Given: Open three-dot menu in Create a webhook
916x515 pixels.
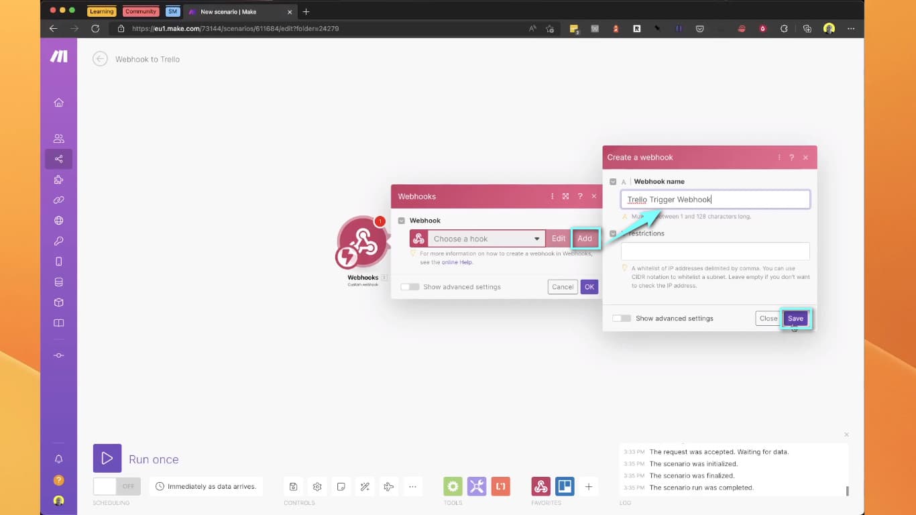Looking at the screenshot, I should coord(779,158).
